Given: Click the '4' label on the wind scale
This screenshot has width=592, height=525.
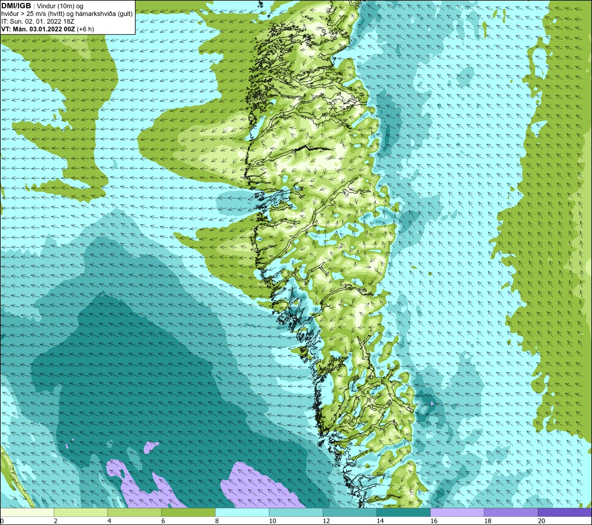Looking at the screenshot, I should tap(110, 521).
